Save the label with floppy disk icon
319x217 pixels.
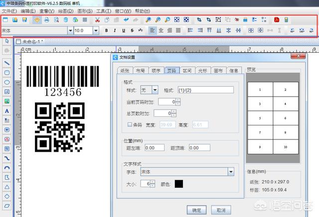click(x=24, y=20)
